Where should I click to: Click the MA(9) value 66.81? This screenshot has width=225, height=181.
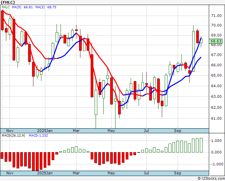(x=28, y=7)
